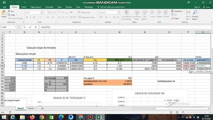Viewport: 213px width, 120px height.
Task: Click Normal view status button
Action: (x=171, y=112)
